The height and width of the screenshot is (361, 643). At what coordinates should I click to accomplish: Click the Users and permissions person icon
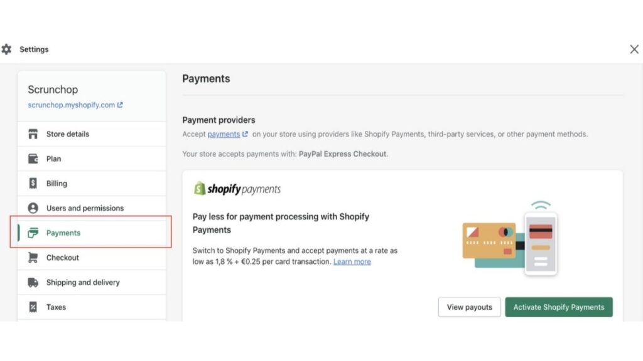coord(32,207)
